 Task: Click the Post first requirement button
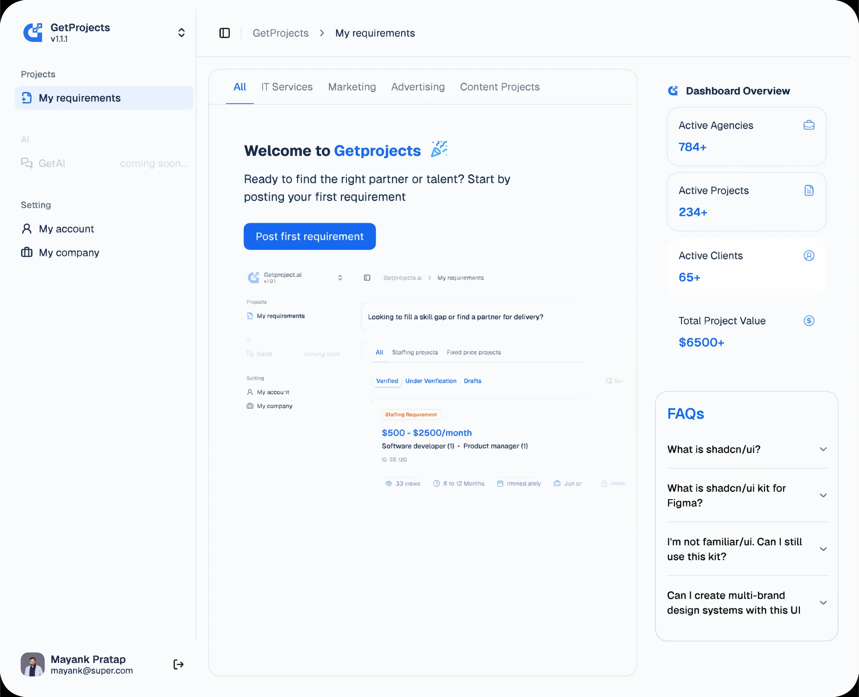coord(309,237)
